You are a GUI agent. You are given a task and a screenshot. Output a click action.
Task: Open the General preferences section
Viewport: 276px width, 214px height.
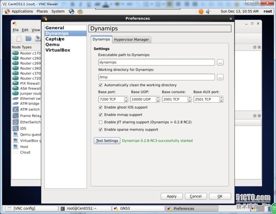66,28
